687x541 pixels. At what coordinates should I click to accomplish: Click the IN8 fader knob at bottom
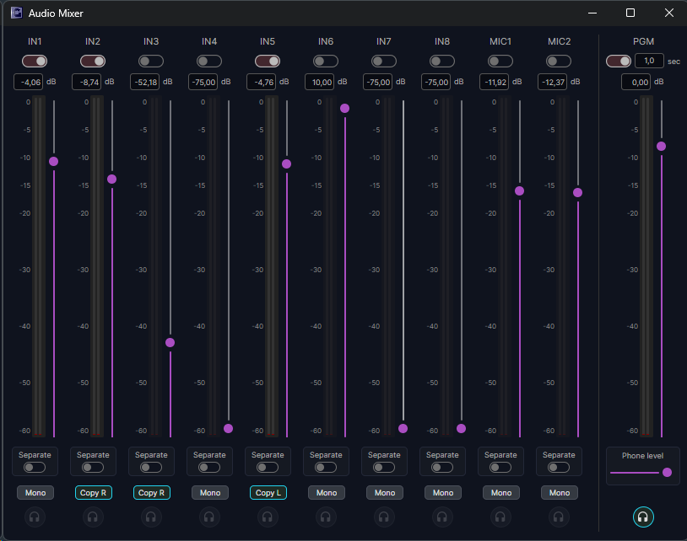[462, 429]
